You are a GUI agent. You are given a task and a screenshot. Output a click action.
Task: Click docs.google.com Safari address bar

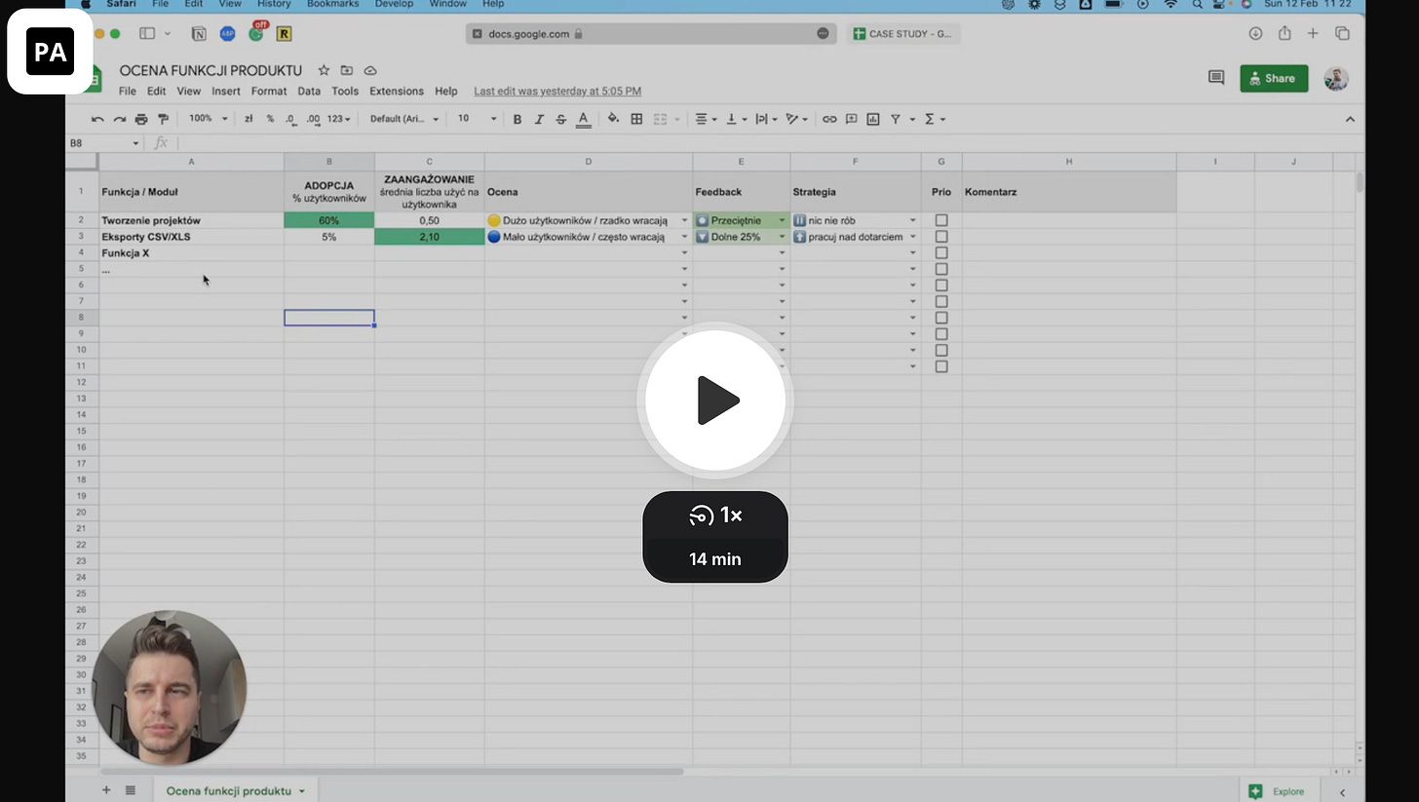pyautogui.click(x=650, y=33)
